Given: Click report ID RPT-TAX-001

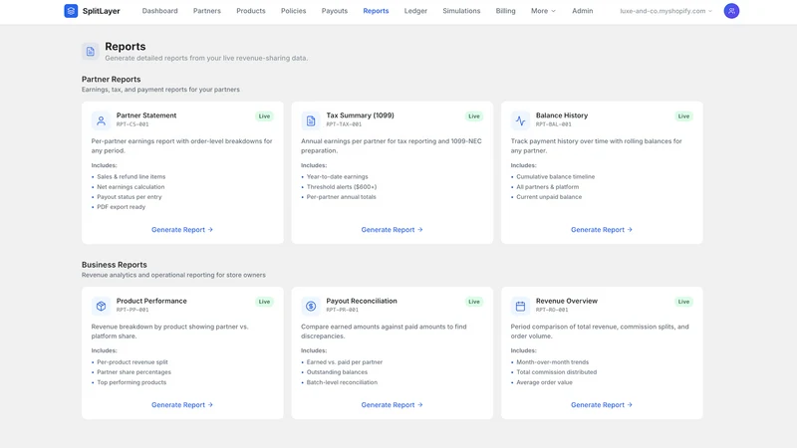Looking at the screenshot, I should (x=344, y=124).
